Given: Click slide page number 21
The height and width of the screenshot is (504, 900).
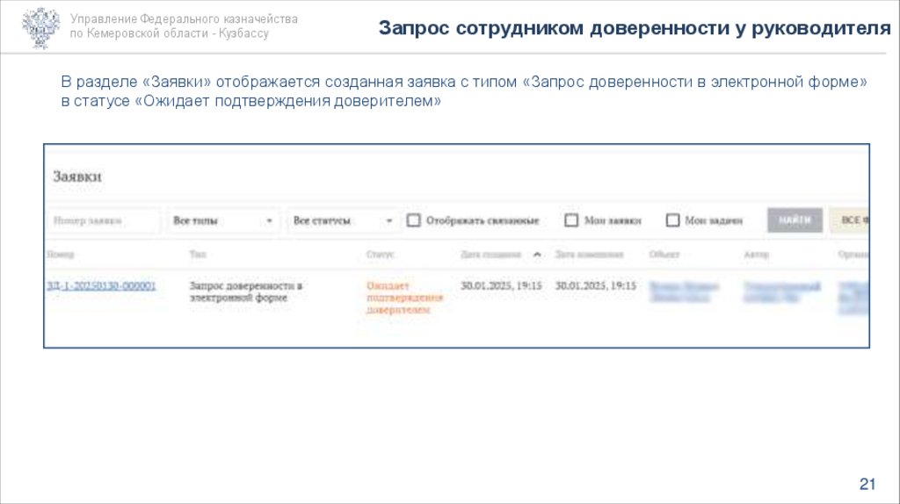Looking at the screenshot, I should point(867,484).
